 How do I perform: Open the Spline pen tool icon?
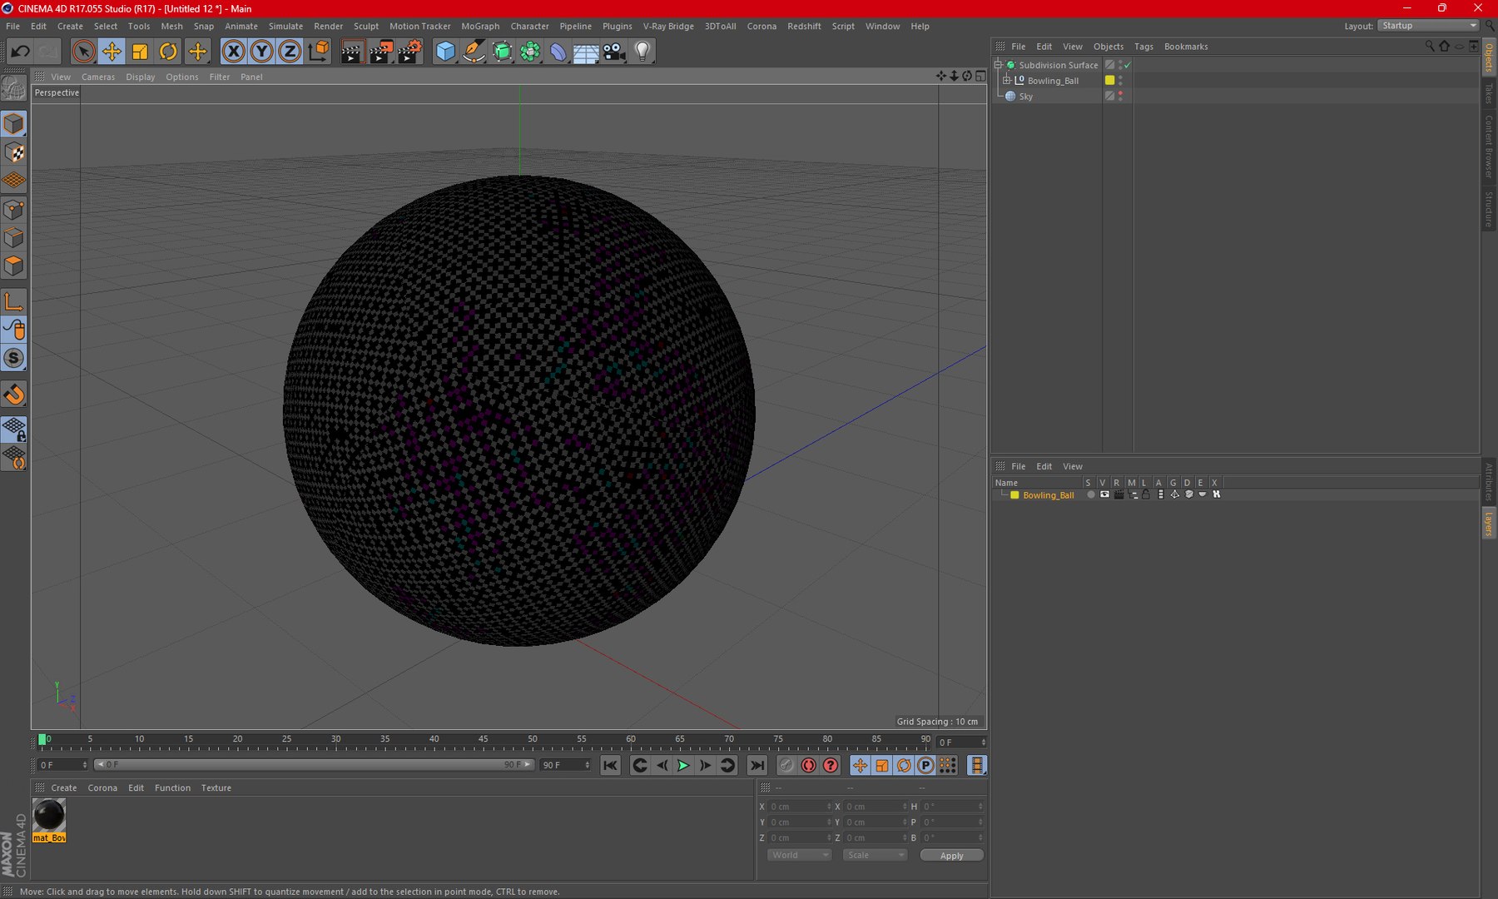pos(474,52)
